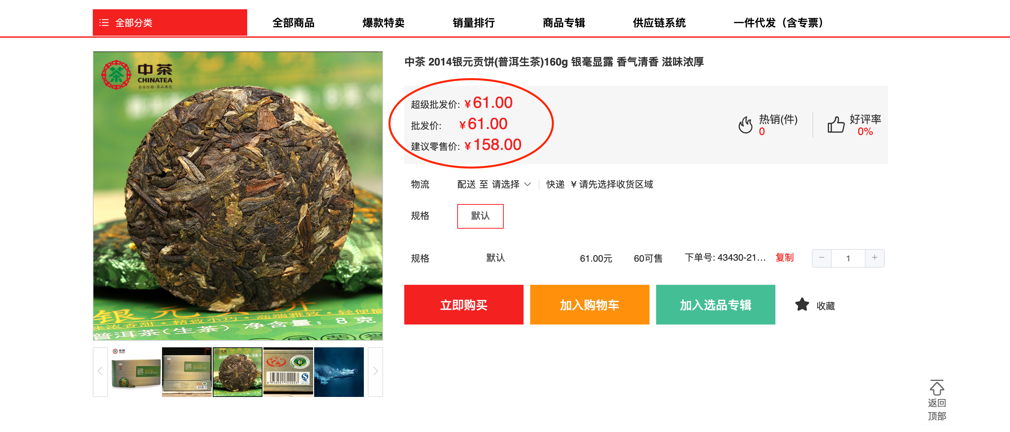Increase quantity with the plus button
1010x432 pixels.
pos(874,258)
